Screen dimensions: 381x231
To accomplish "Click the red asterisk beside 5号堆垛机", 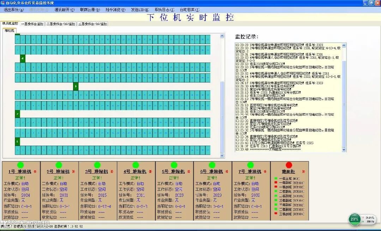I will (188, 171).
